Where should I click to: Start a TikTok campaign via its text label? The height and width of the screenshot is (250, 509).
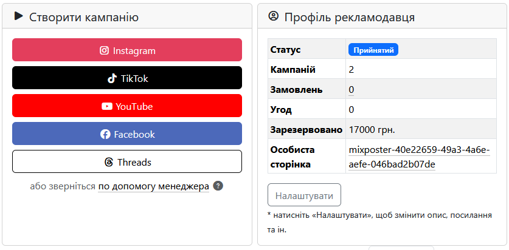(x=134, y=78)
